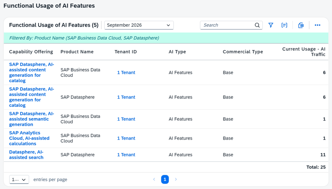Click the table export icon

click(301, 25)
